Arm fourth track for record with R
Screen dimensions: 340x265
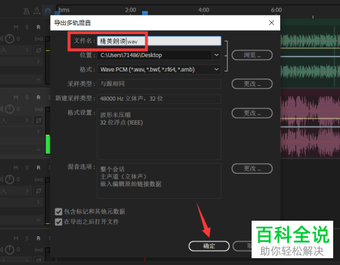point(39,238)
